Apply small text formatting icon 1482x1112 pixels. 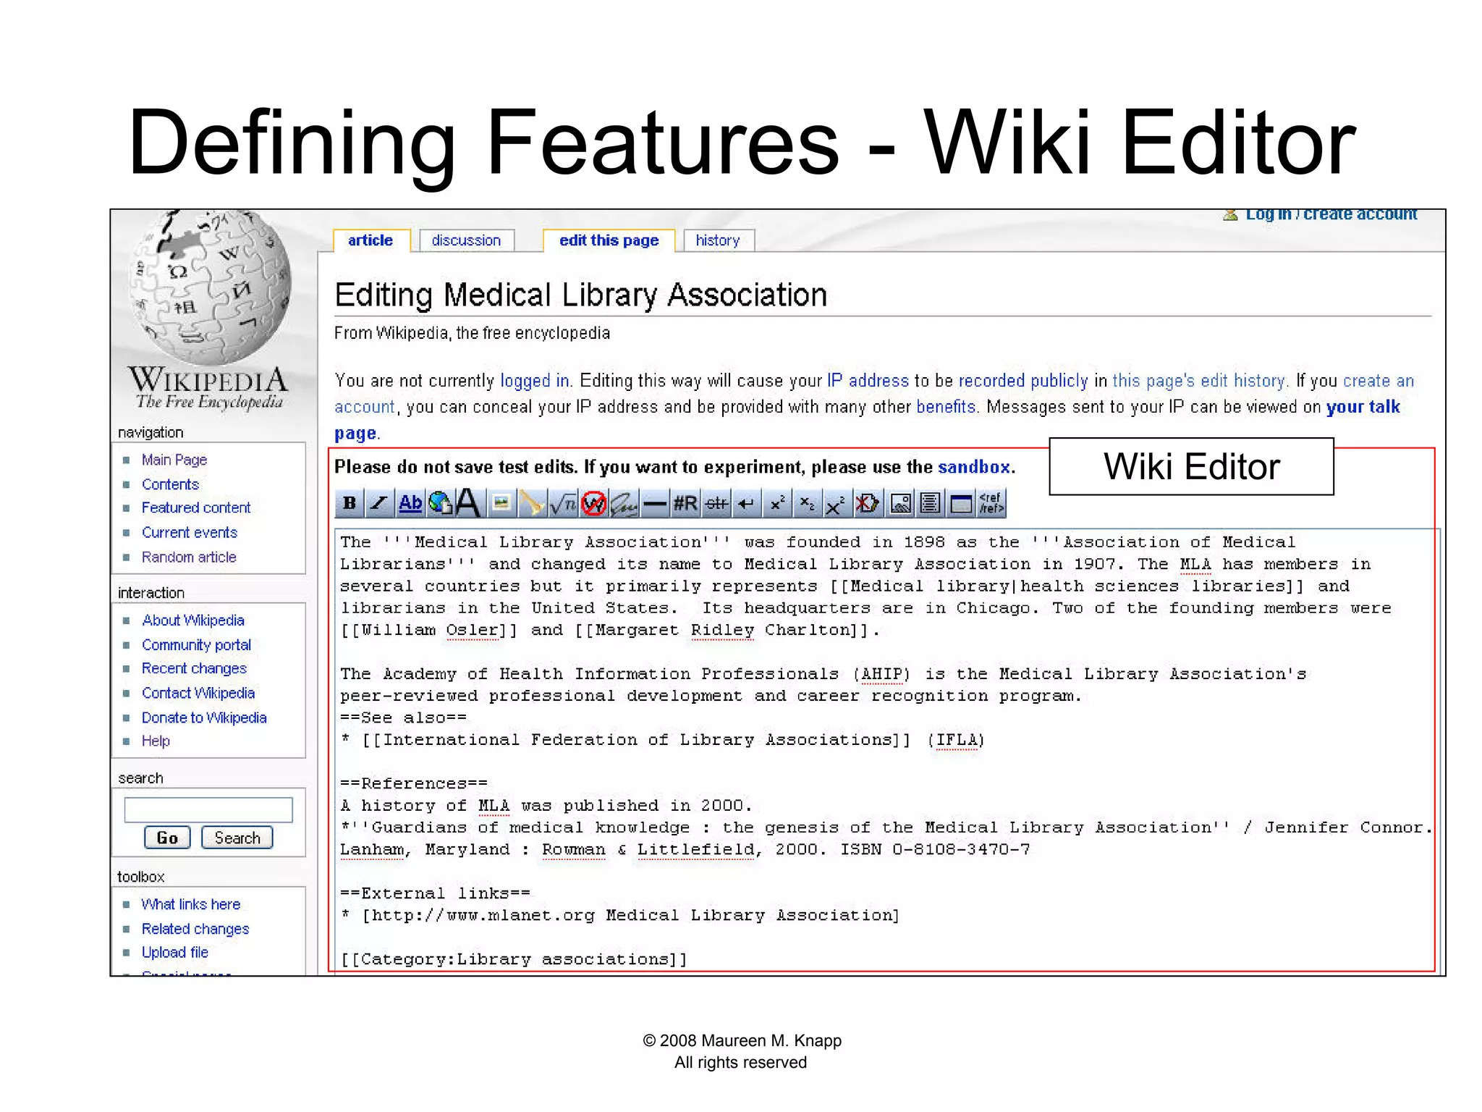pyautogui.click(x=837, y=503)
